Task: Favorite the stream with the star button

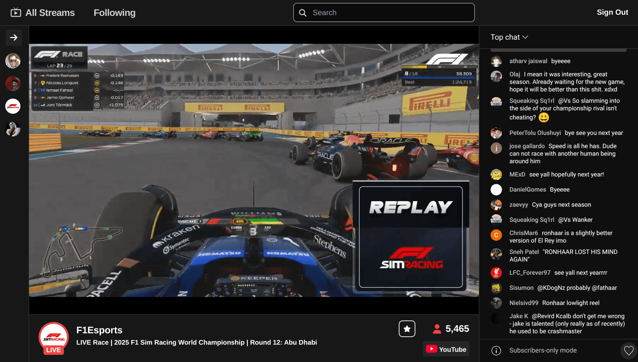Action: pos(407,329)
